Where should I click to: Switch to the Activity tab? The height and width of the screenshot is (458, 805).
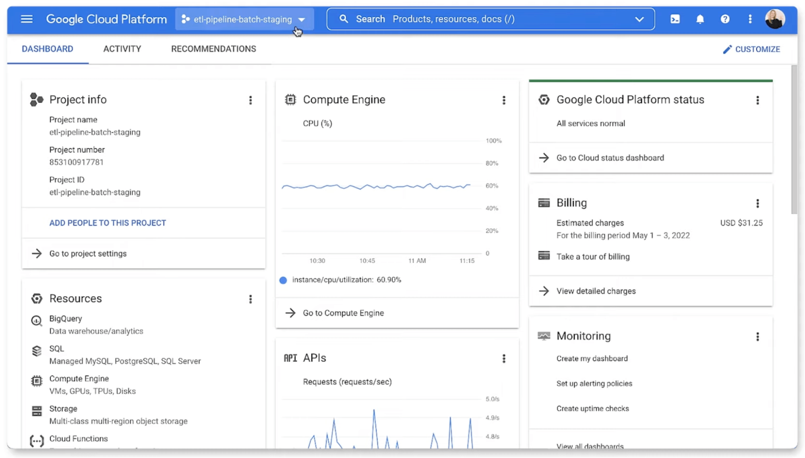[x=122, y=49]
